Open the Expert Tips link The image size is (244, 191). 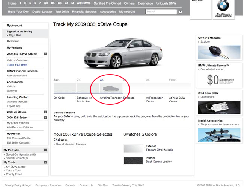click(14, 106)
